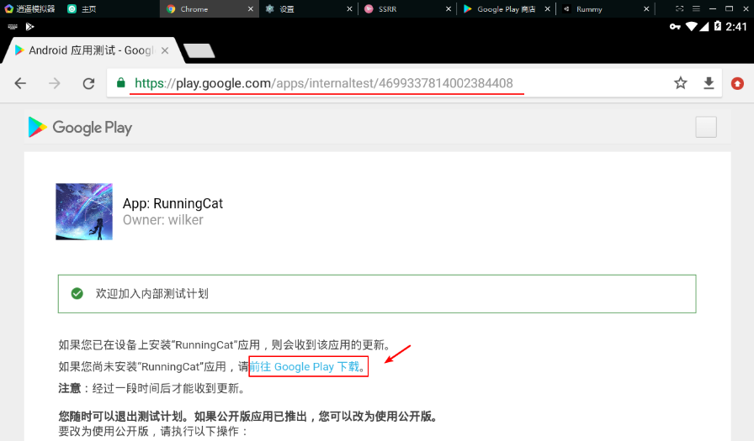Click the browser forward arrow
This screenshot has width=754, height=441.
55,83
